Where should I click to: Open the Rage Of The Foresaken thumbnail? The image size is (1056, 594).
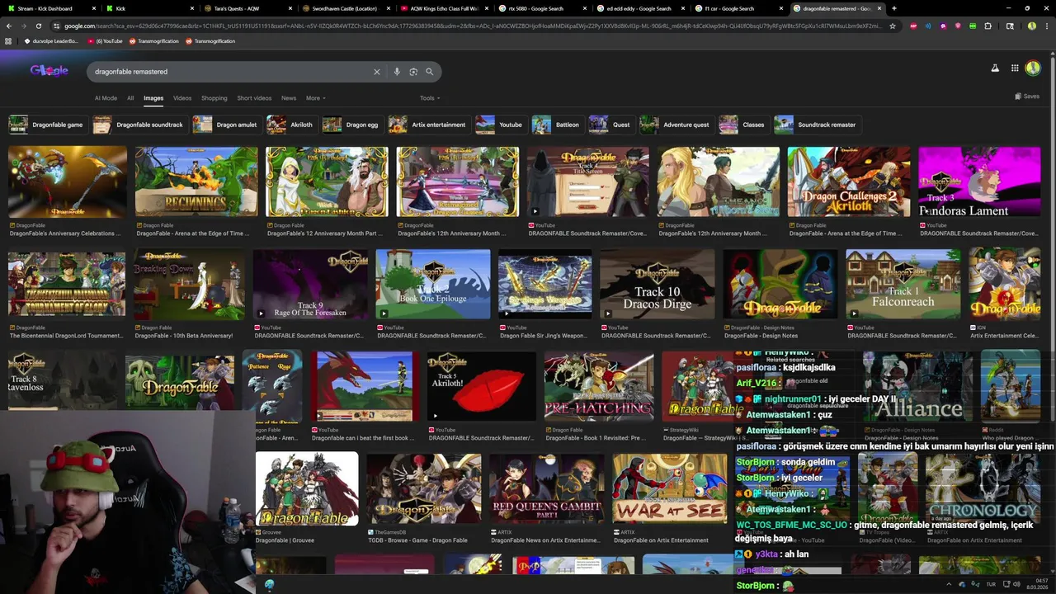click(310, 284)
